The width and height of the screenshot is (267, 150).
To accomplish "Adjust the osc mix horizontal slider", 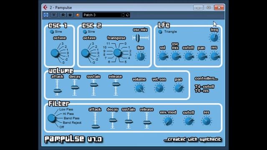I will tap(138, 38).
